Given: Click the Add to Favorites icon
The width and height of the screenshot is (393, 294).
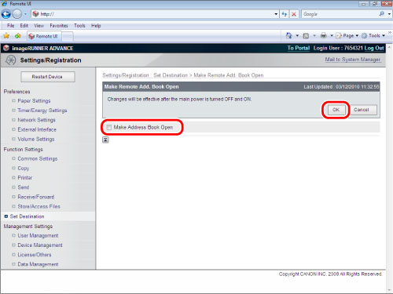Looking at the screenshot, I should pos(17,36).
